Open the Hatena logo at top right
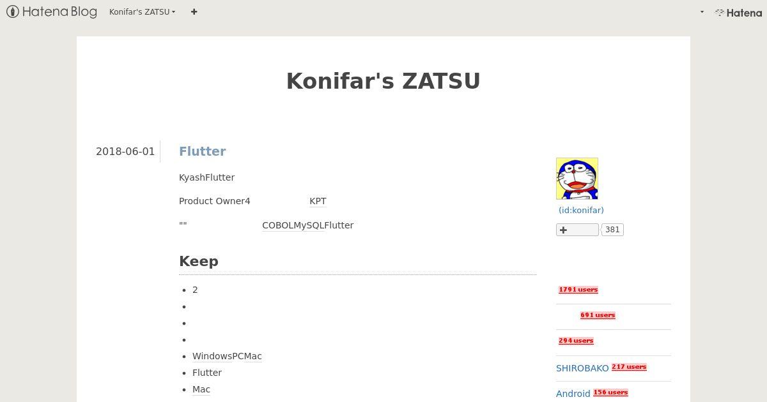Image resolution: width=767 pixels, height=402 pixels. (738, 12)
